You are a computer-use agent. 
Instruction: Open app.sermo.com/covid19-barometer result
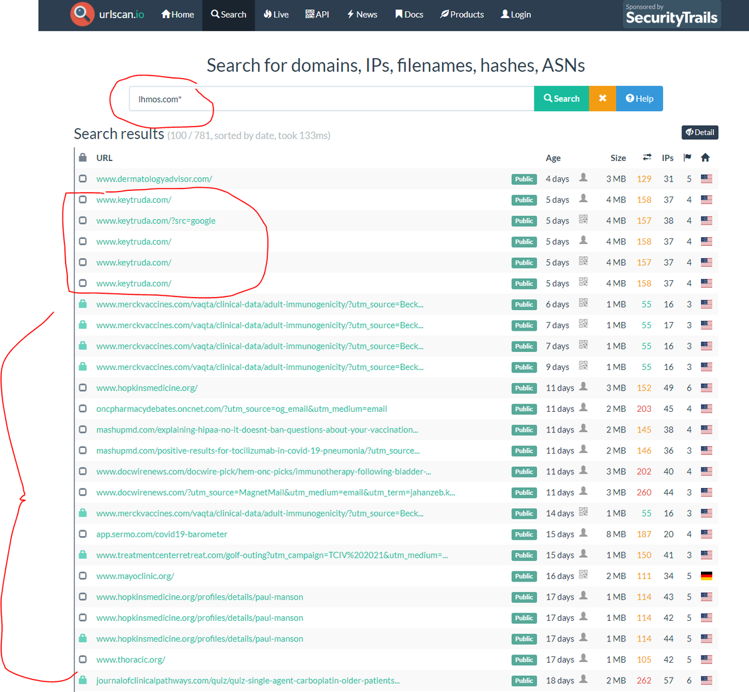(162, 534)
